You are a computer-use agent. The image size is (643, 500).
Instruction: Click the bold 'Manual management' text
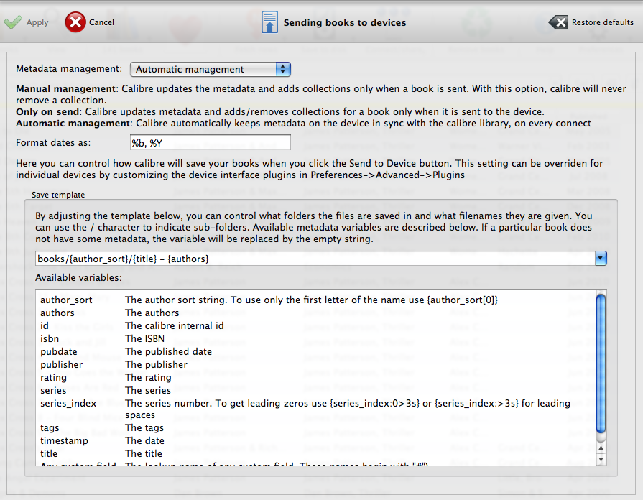point(65,88)
